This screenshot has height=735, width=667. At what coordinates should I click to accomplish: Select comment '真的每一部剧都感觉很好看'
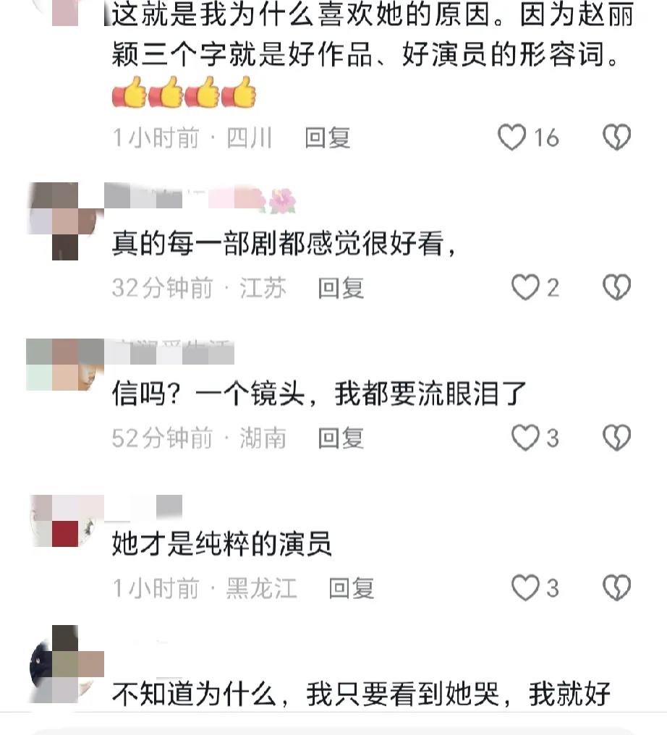point(283,244)
